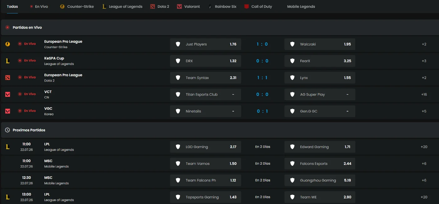Expand +3 markets for KeSPA Cup match

point(424,61)
